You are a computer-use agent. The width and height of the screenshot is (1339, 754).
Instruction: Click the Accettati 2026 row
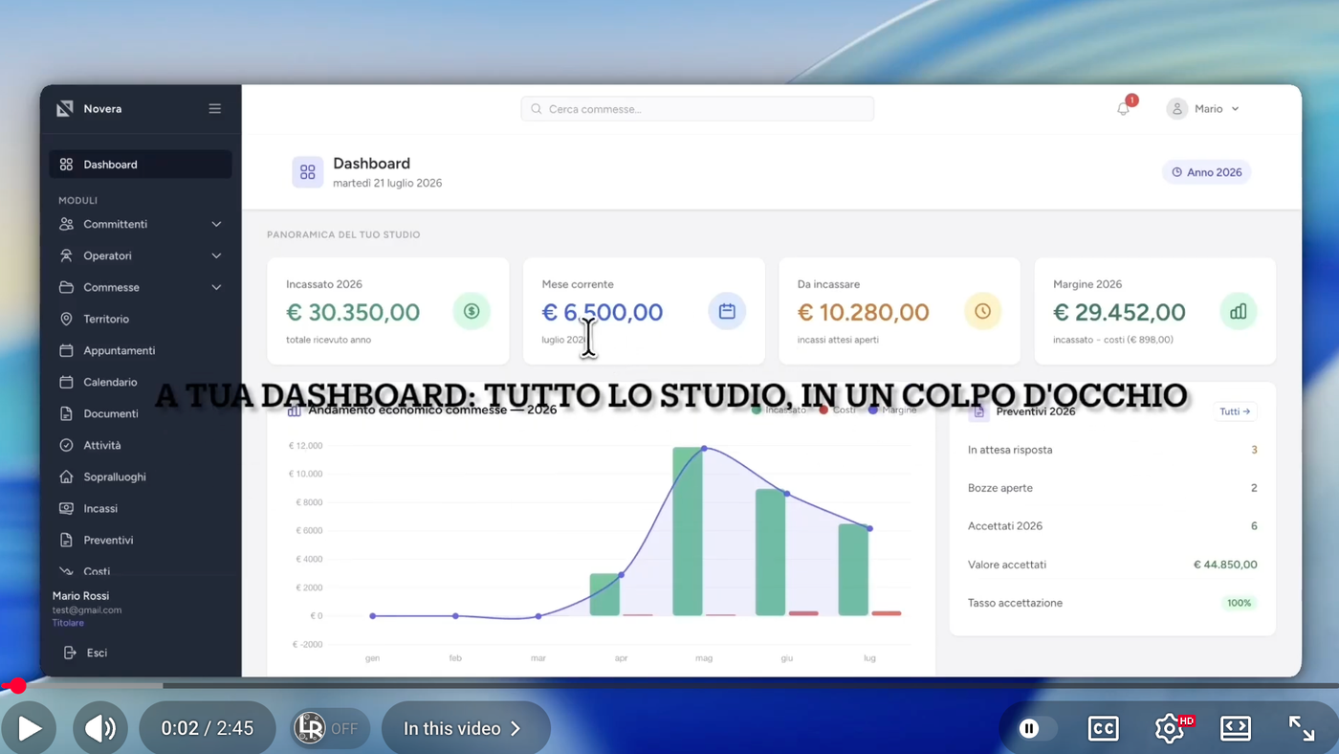click(x=1112, y=526)
